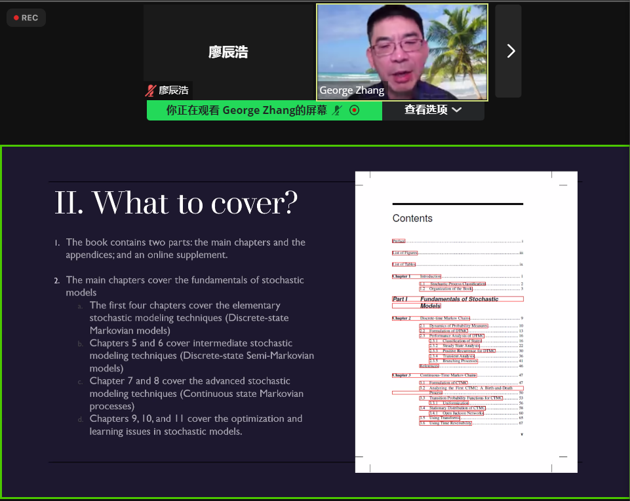The height and width of the screenshot is (501, 630).
Task: Open Chapter 3 Continuous-Time Markov Chains entry
Action: coord(448,375)
